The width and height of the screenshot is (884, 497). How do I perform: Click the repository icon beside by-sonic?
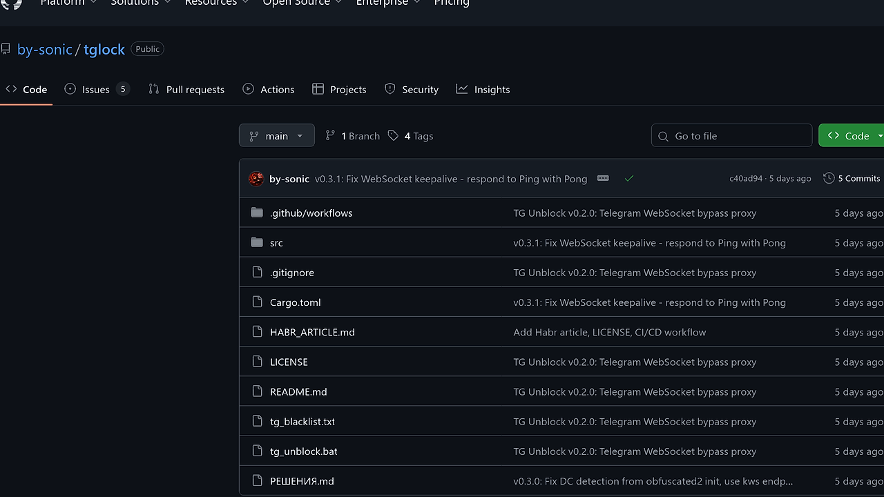6,49
